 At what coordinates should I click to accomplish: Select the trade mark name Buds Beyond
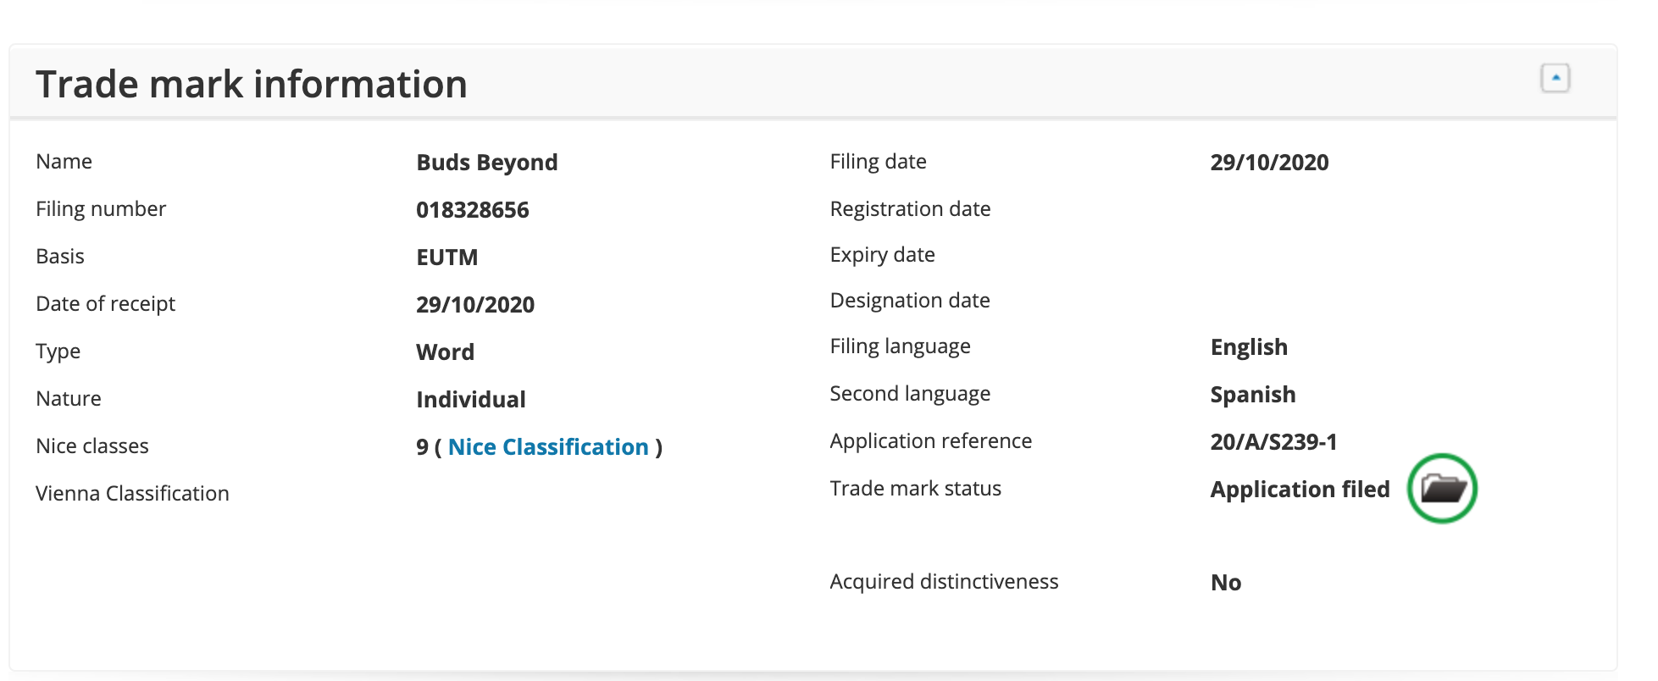click(x=486, y=162)
